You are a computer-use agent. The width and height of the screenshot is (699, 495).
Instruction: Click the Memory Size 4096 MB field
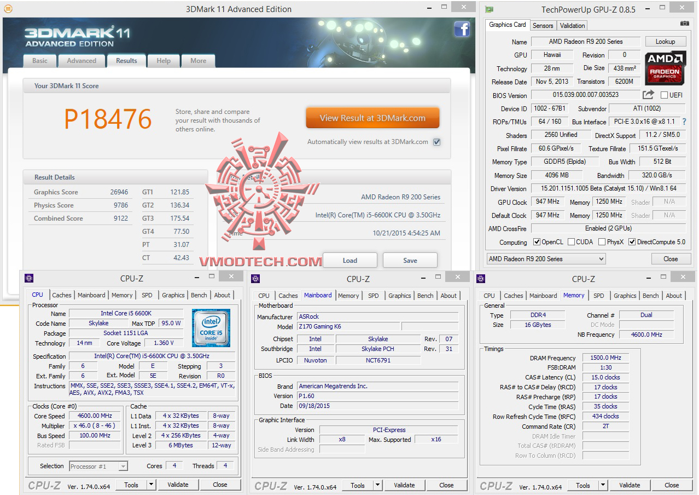pos(557,175)
